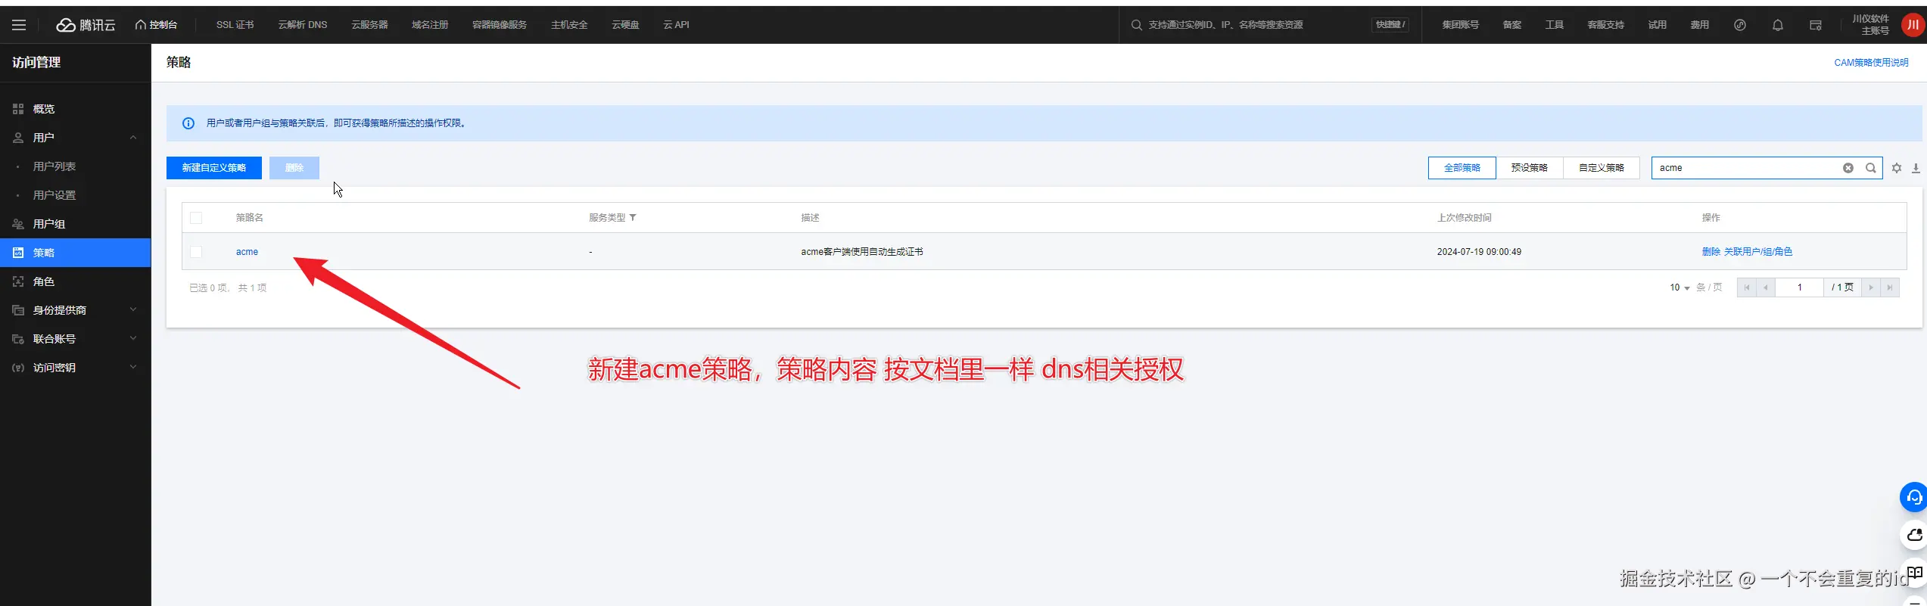Screen dimensions: 1927x606
Task: Select the 预设策略 filter tab
Action: click(1529, 168)
